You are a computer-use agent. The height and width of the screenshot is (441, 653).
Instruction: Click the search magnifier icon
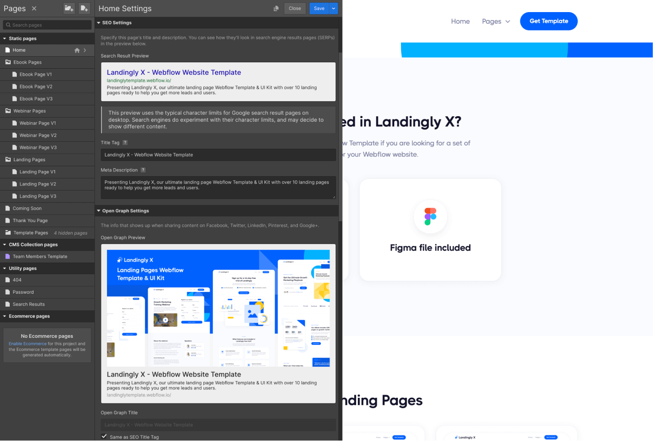8,25
